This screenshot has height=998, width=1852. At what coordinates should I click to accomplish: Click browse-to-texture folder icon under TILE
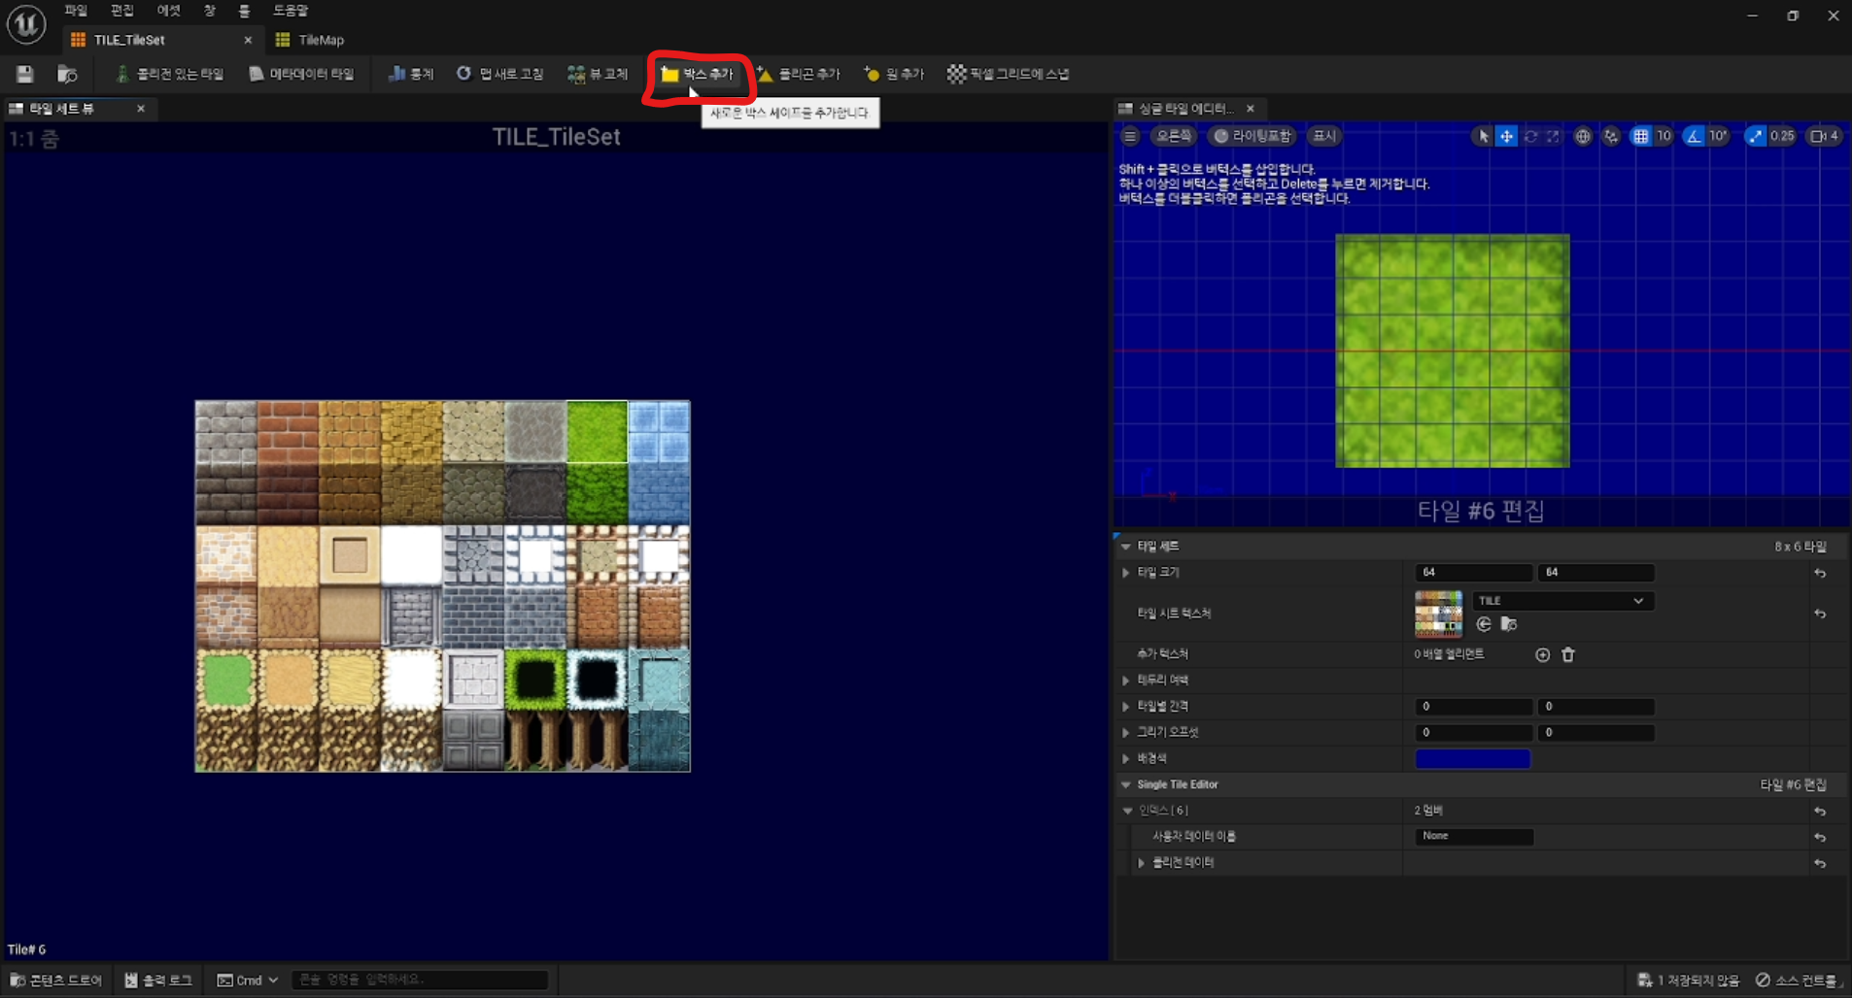pos(1509,624)
